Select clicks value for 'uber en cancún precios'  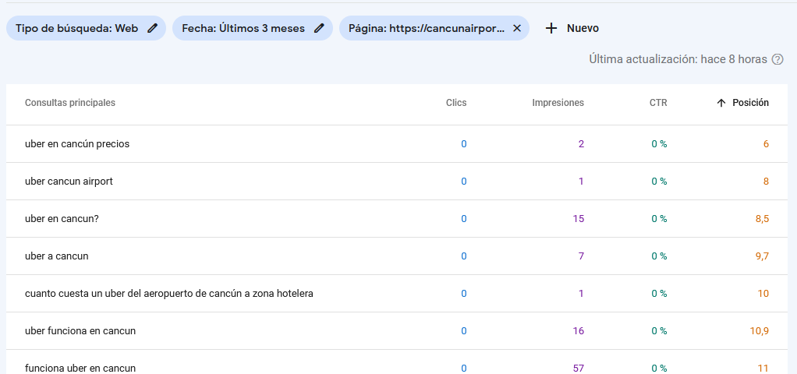coord(463,144)
